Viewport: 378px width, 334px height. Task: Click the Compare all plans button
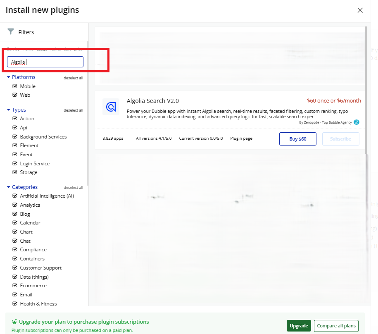tap(336, 326)
